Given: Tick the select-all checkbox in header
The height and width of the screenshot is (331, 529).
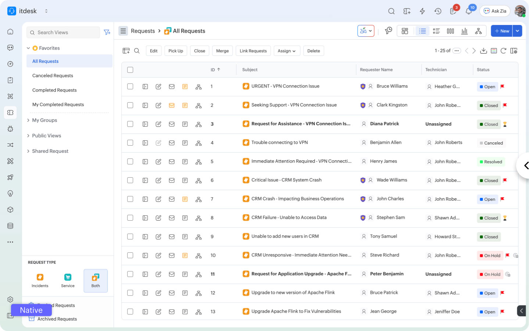Looking at the screenshot, I should pyautogui.click(x=130, y=70).
